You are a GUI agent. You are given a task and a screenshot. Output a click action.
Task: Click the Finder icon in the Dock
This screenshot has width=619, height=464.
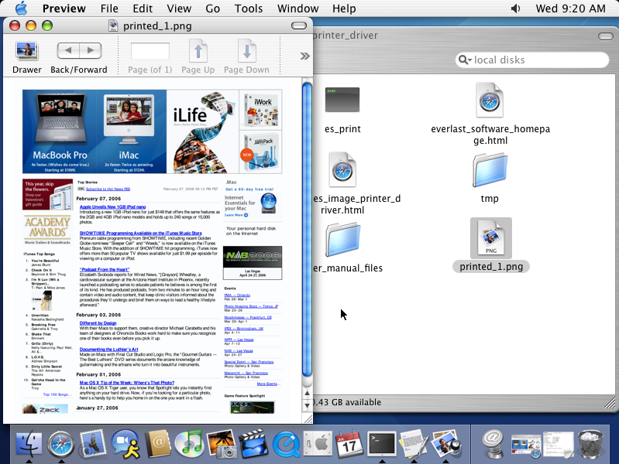pos(29,443)
